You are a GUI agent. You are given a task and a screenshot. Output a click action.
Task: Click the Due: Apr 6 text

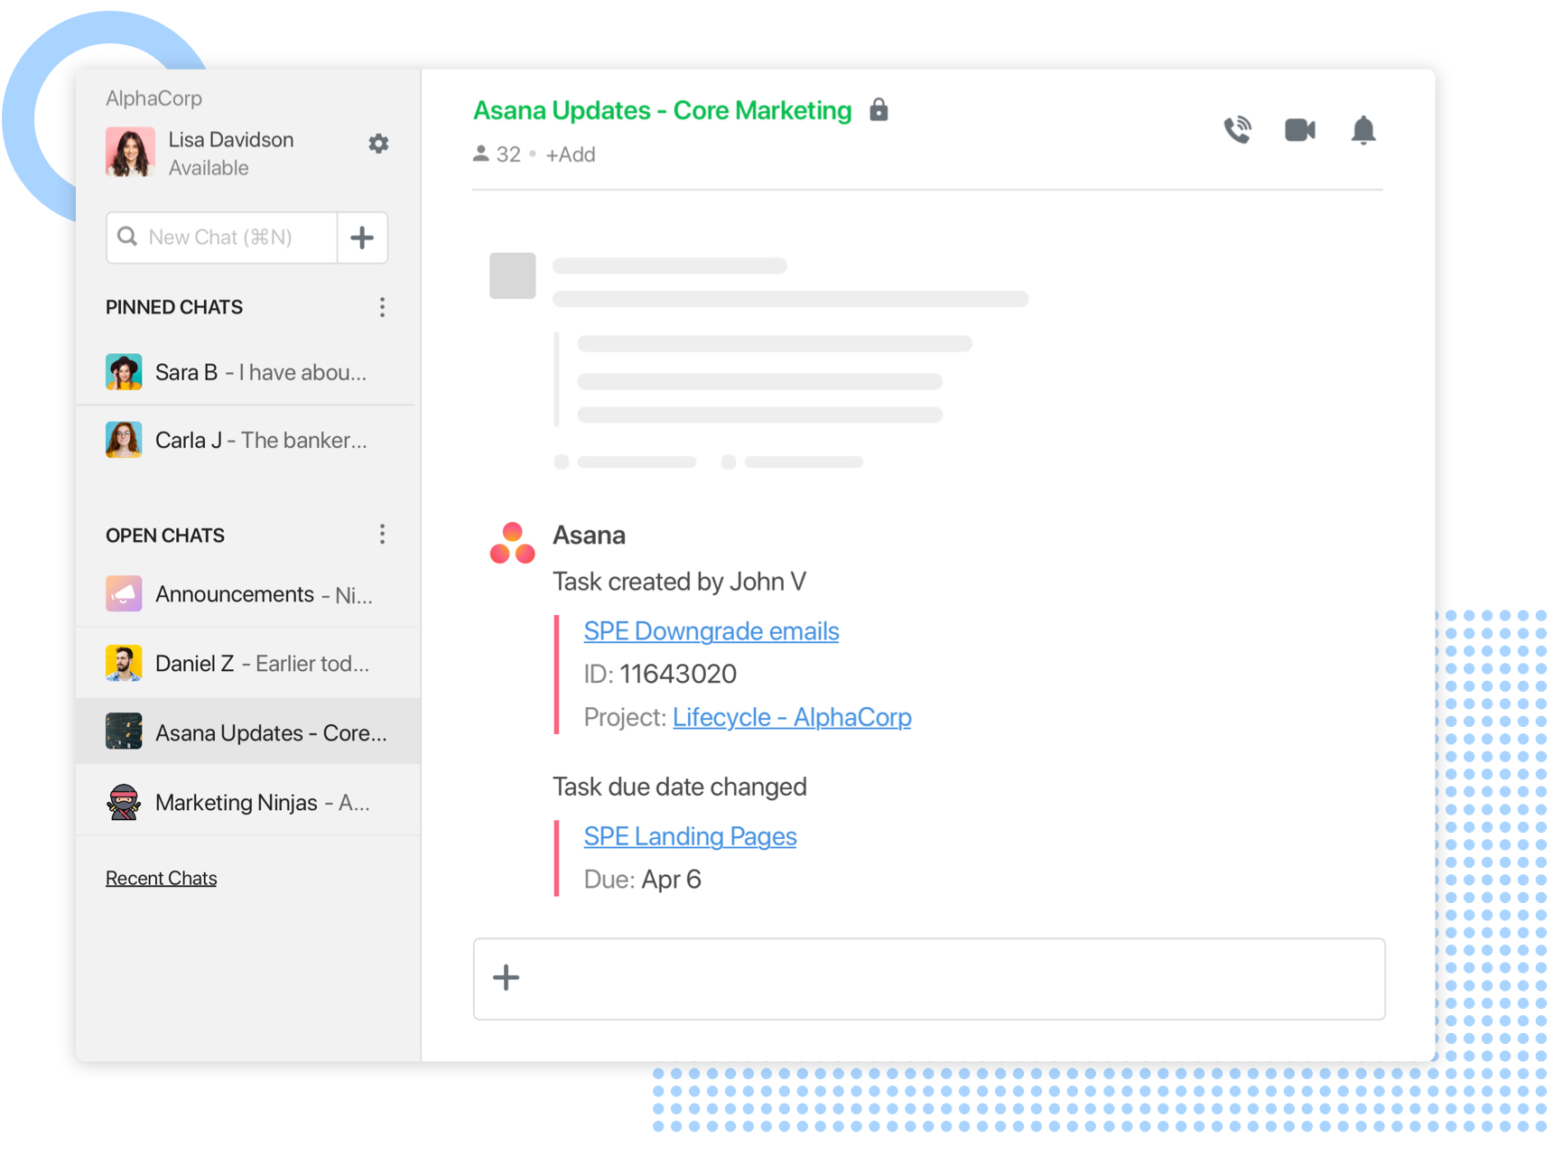pos(642,880)
